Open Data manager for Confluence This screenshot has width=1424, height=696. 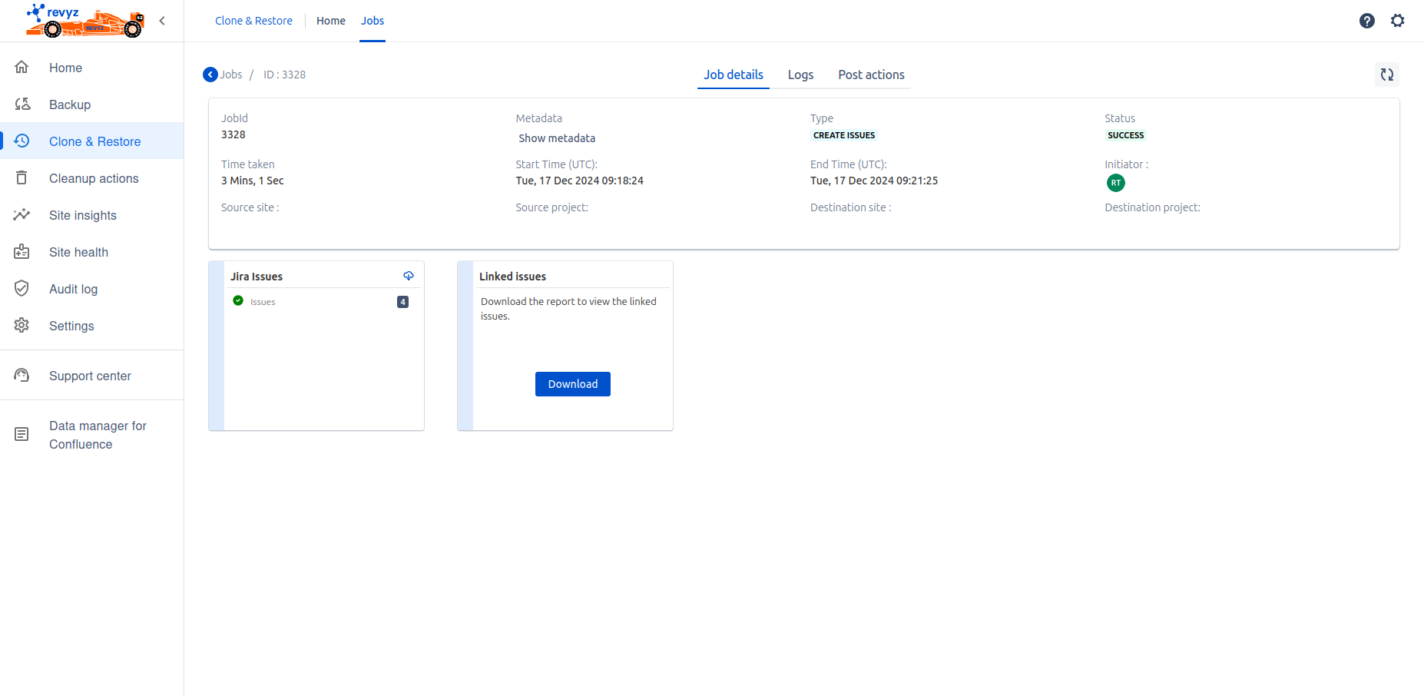point(98,435)
